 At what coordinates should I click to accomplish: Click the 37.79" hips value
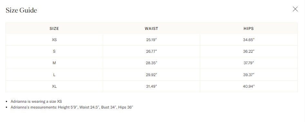pos(249,63)
